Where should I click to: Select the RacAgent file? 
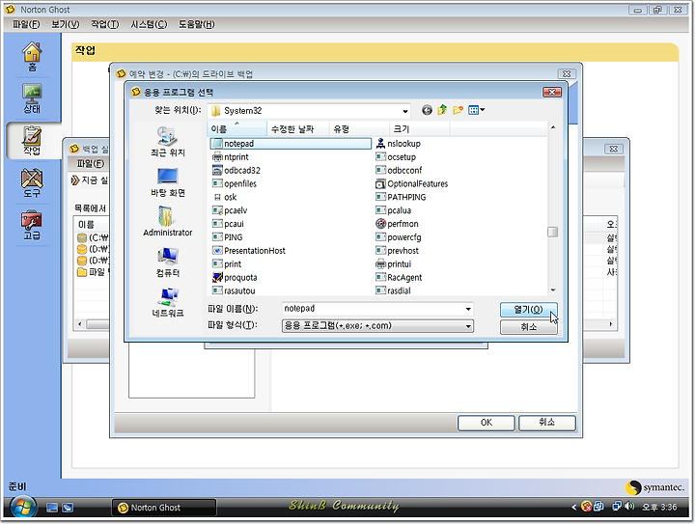click(x=399, y=277)
